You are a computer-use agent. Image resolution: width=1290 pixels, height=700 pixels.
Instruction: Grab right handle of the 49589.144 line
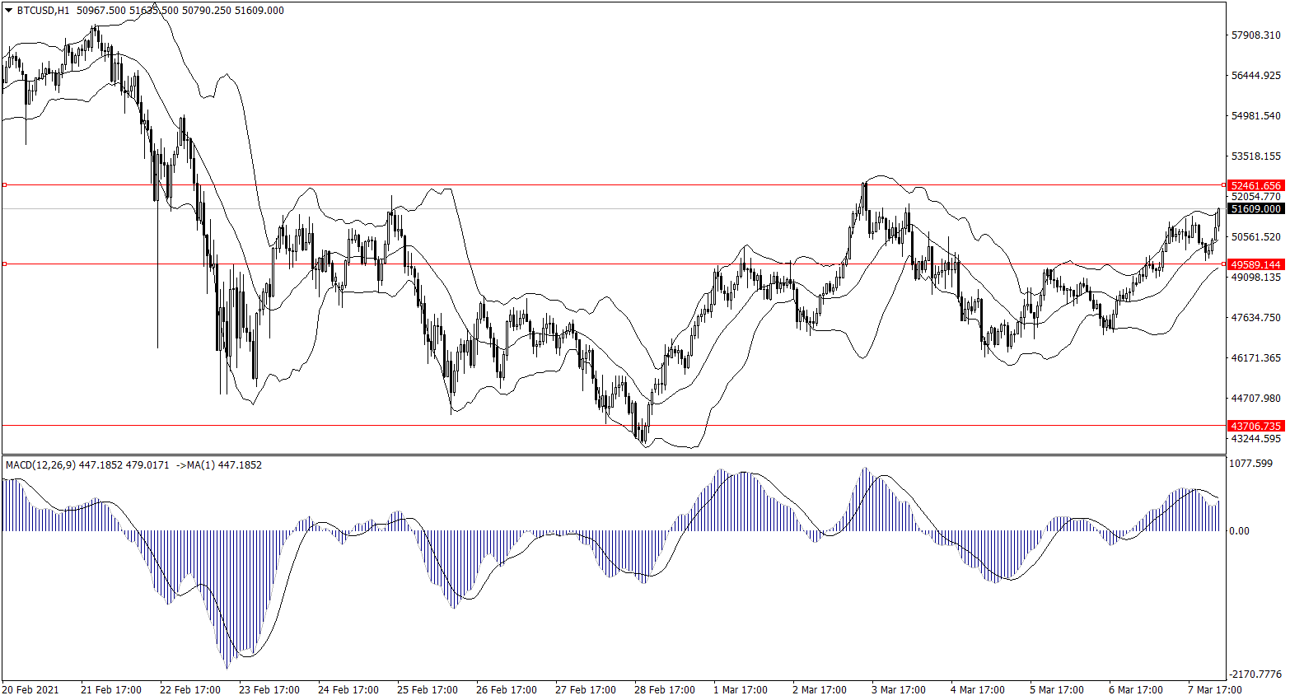tap(1222, 264)
